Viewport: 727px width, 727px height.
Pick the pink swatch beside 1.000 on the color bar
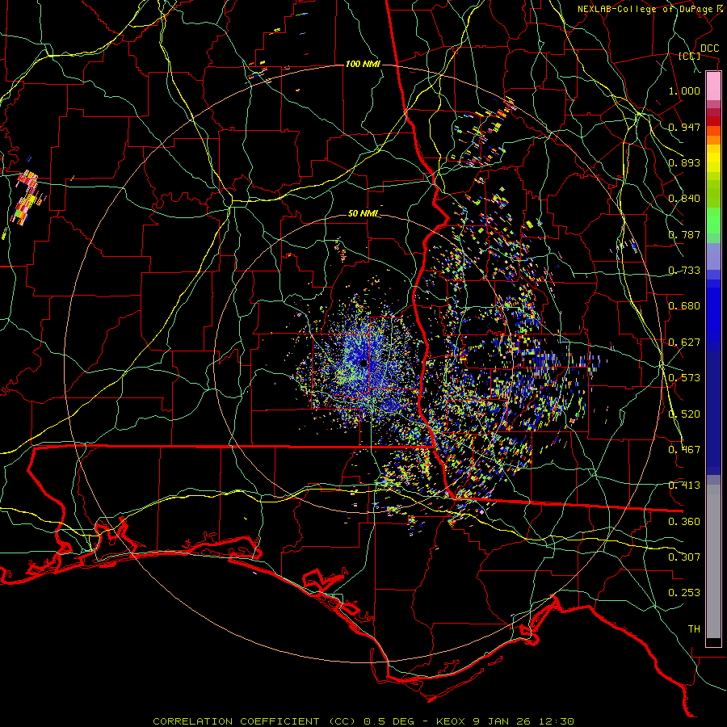713,86
